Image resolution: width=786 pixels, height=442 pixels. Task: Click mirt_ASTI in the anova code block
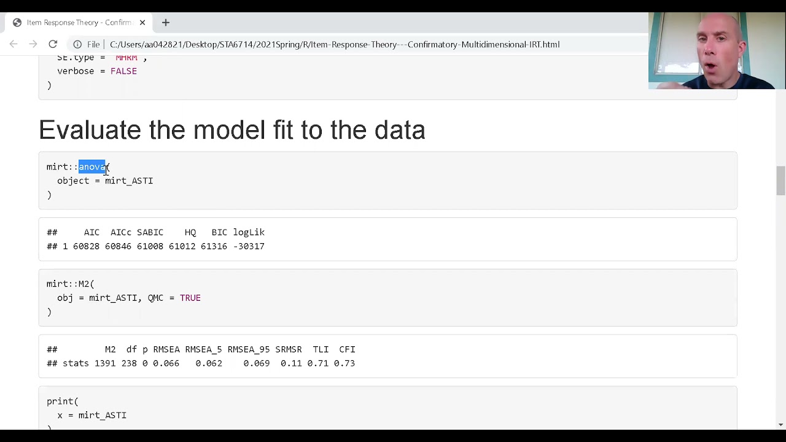click(x=129, y=181)
